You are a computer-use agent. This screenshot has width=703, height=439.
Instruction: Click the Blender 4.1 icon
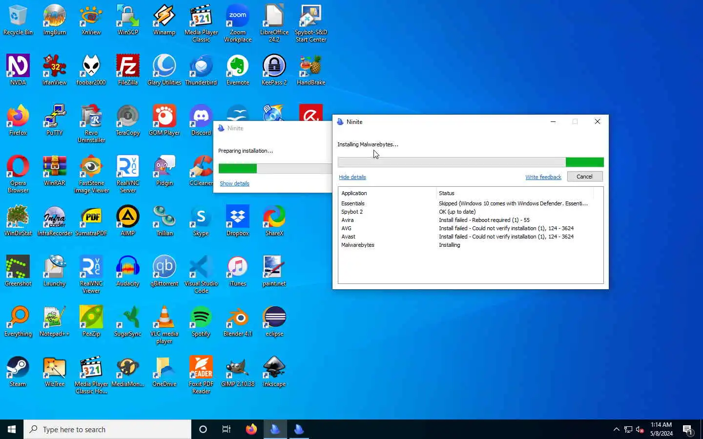[238, 321]
